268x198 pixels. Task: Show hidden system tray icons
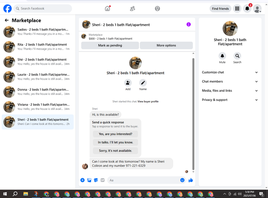click(x=225, y=194)
